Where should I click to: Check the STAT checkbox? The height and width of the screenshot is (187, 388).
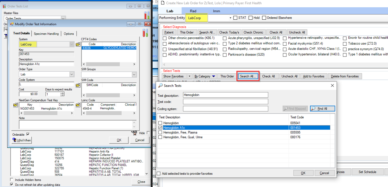[x=235, y=18]
